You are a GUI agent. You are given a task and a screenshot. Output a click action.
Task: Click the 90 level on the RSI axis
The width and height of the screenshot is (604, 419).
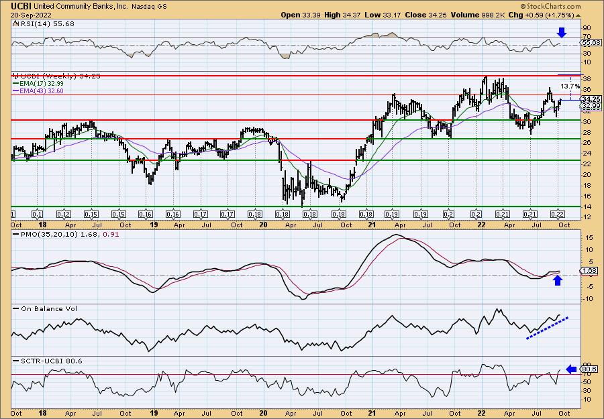pos(587,28)
